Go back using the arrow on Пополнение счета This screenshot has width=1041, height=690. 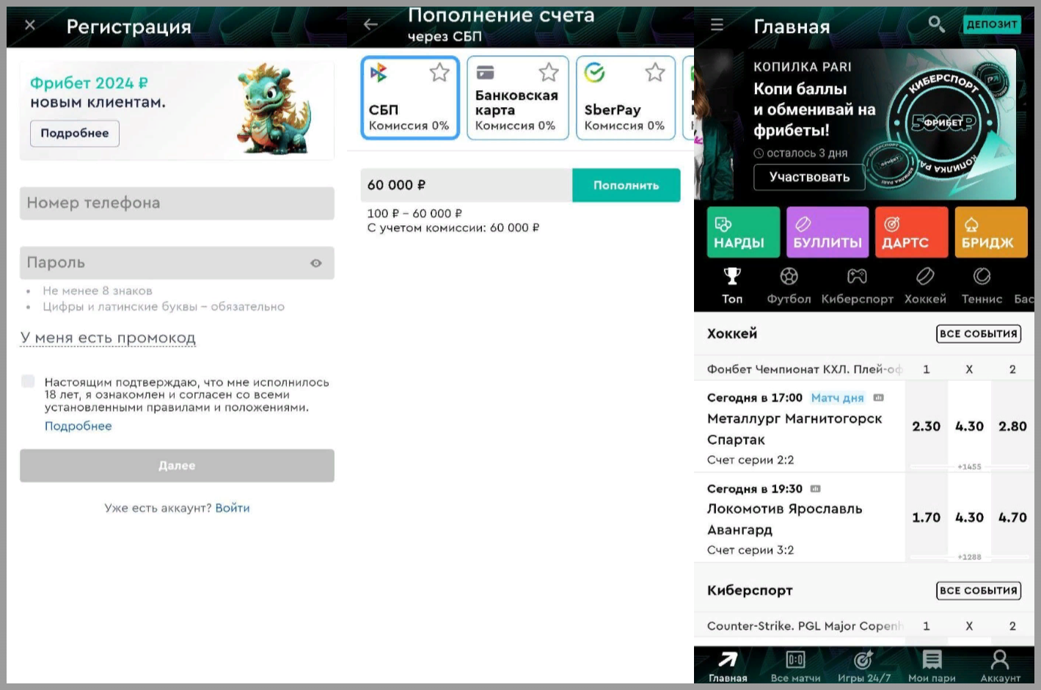pos(370,25)
